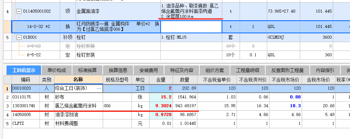Image resolution: width=350 pixels, height=139 pixels.
Task: Switch to the 工程量明细 tab
Action: click(248, 70)
